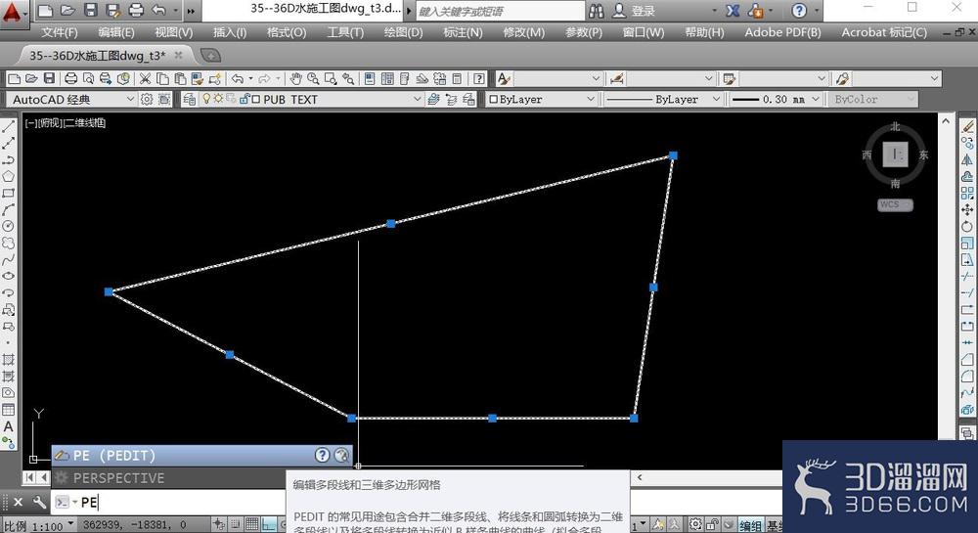Open the text style dropdown list
978x533 pixels.
(558, 78)
